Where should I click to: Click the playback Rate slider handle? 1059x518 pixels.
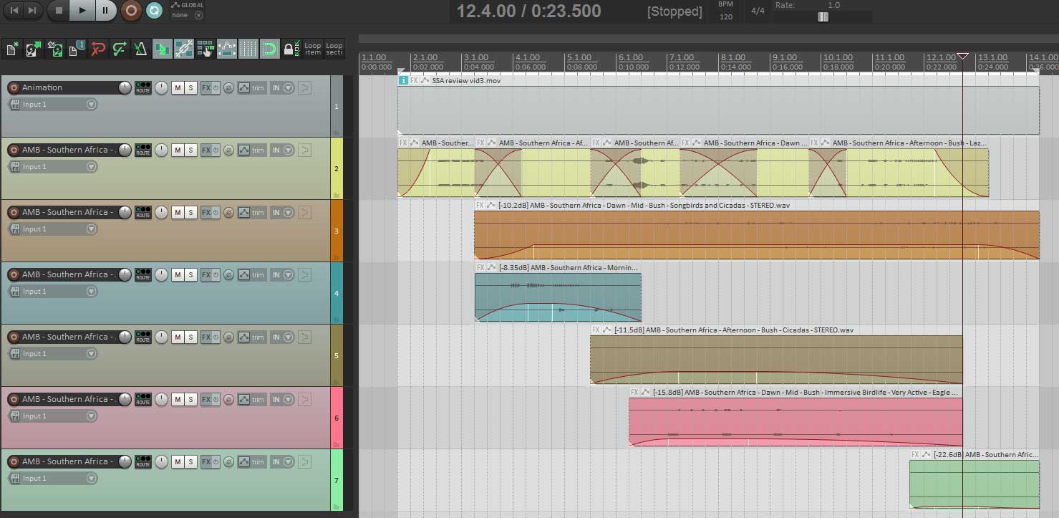point(823,17)
